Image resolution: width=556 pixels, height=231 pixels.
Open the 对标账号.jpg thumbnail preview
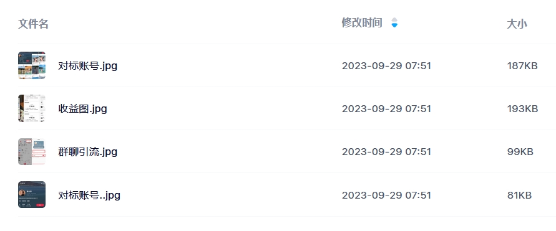click(32, 65)
